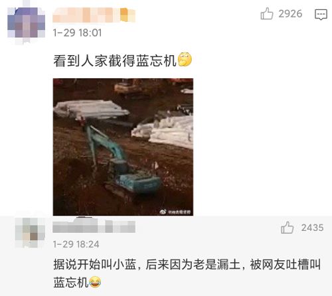Open replies via the comment bubble icon
This screenshot has width=332, height=296.
(x=321, y=15)
